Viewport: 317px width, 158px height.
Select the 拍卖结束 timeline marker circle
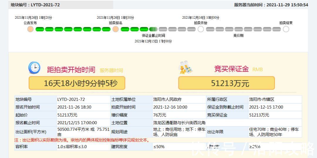tap(286, 29)
